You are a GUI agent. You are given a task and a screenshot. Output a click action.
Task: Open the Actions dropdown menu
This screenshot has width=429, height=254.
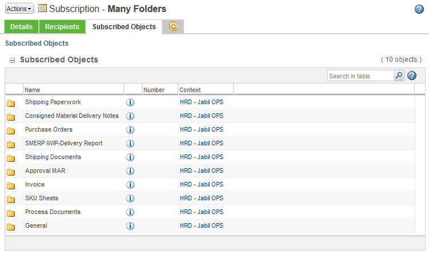[x=19, y=9]
